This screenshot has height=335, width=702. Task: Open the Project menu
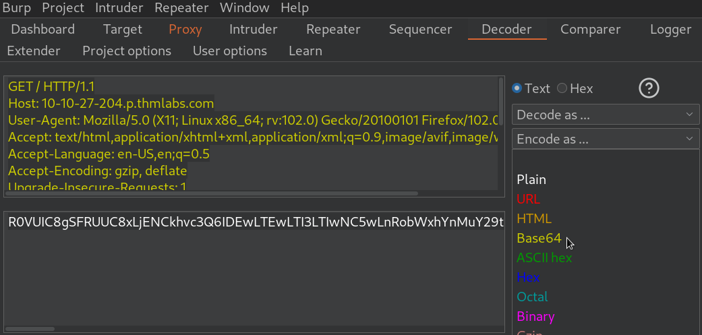click(63, 7)
